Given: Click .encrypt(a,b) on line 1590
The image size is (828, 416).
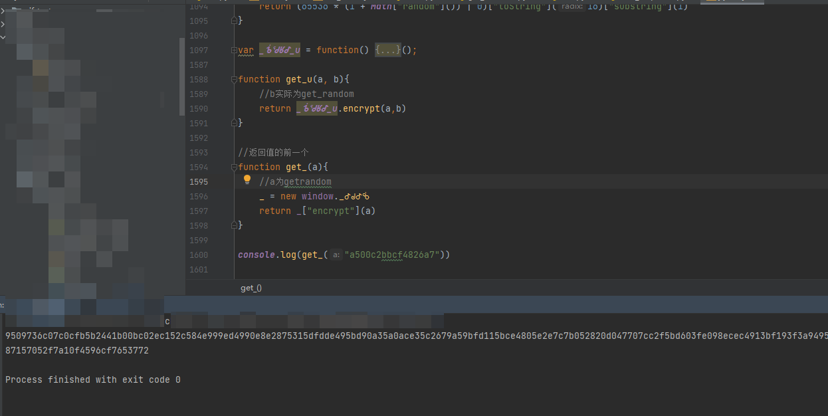Looking at the screenshot, I should 371,108.
